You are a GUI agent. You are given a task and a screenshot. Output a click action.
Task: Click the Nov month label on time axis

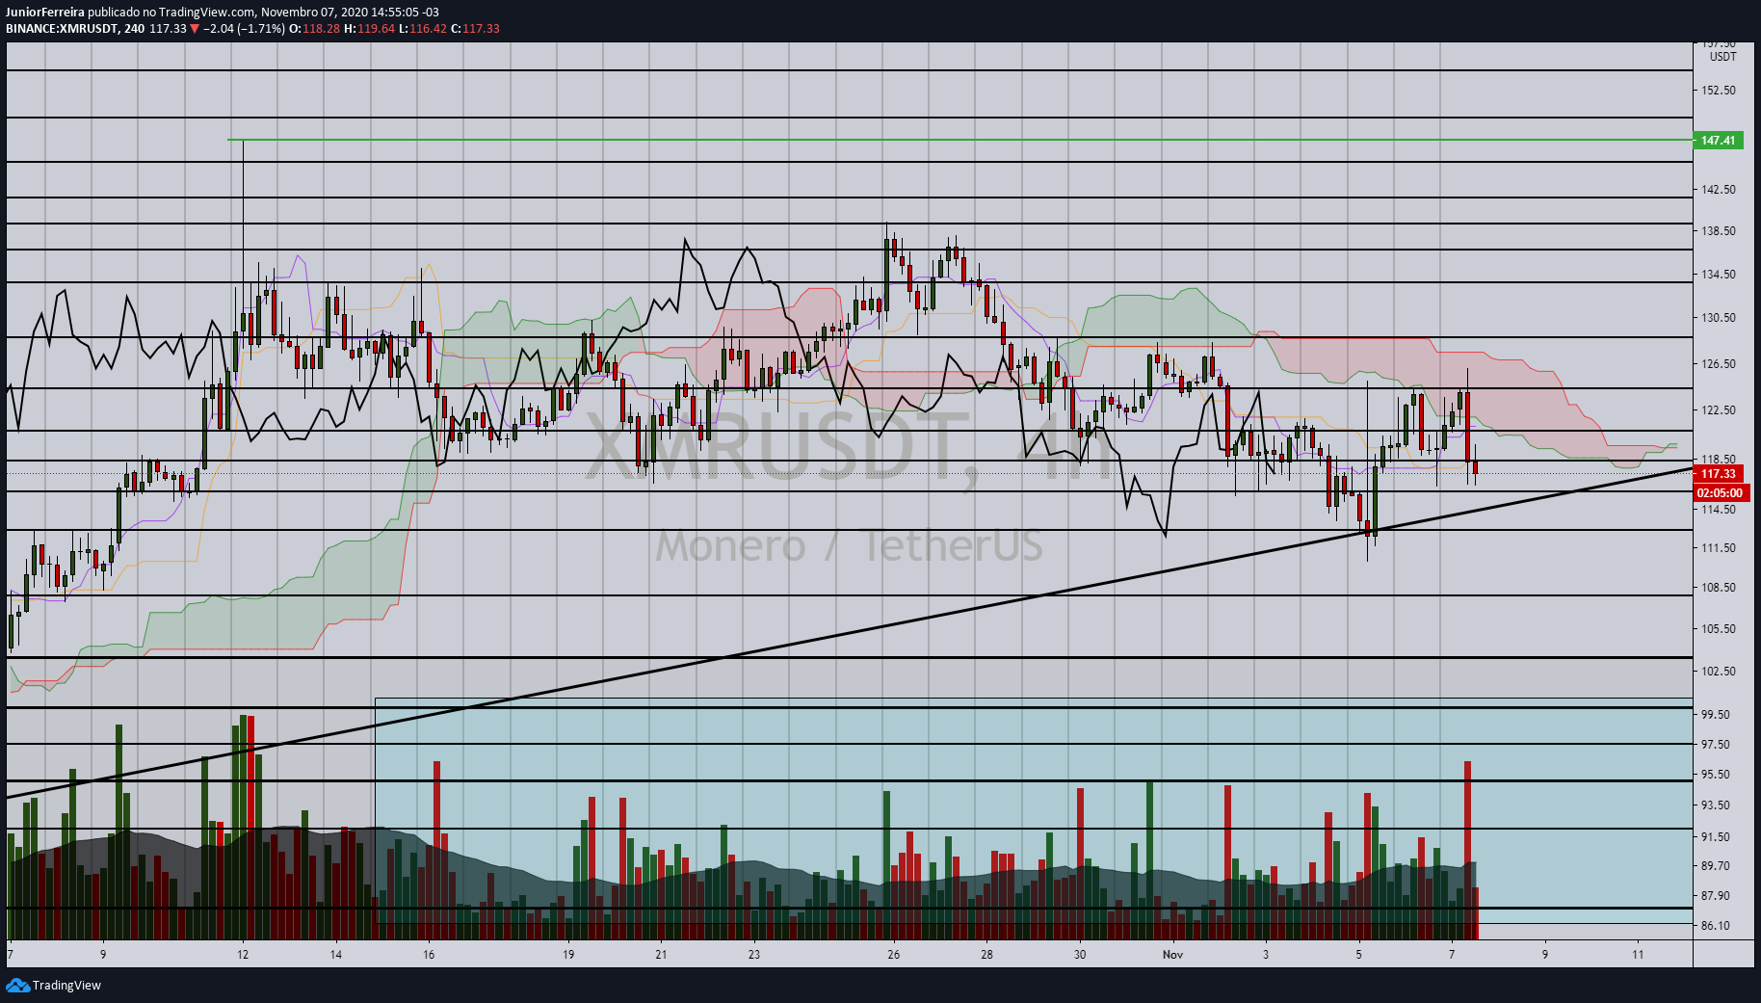pos(1172,955)
